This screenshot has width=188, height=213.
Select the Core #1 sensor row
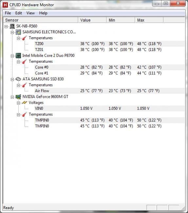tap(110, 73)
